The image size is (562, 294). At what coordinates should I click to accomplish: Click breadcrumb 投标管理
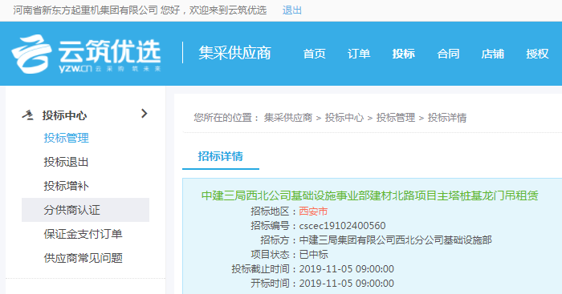[396, 118]
